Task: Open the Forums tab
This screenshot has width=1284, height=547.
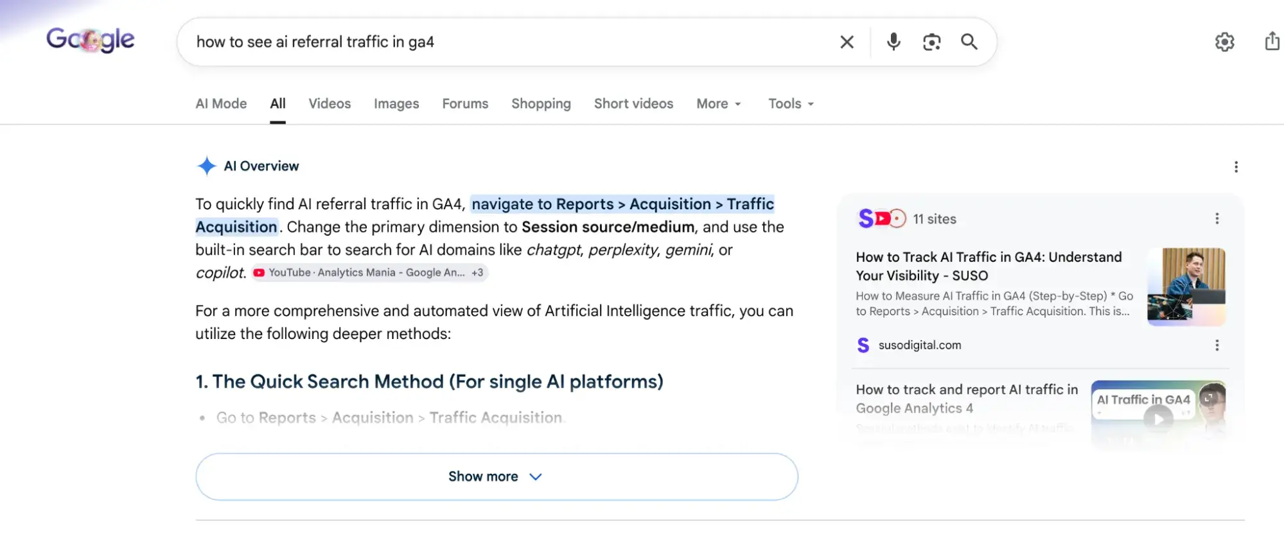Action: coord(465,103)
